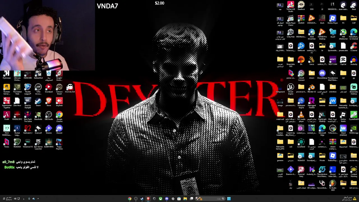Open the Blender 4.5 shortcut
359x202 pixels.
coord(312,88)
